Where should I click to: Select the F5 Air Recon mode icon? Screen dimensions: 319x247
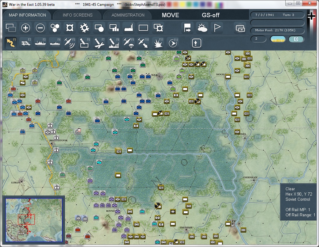[x=70, y=43]
